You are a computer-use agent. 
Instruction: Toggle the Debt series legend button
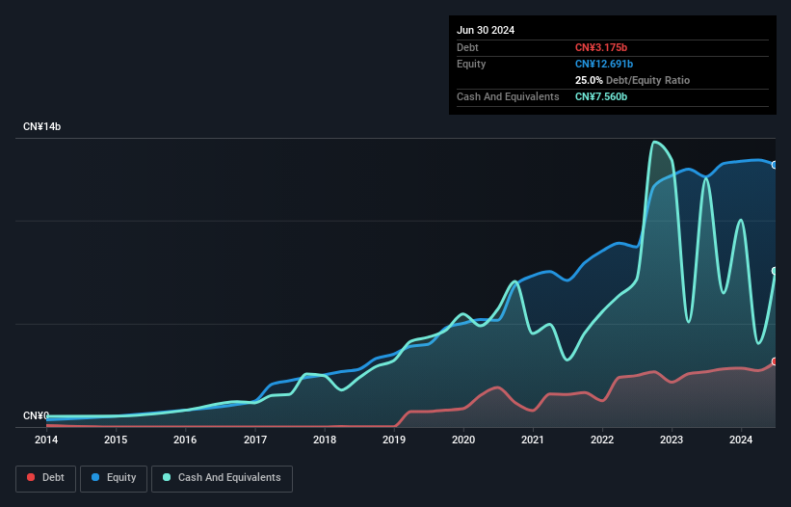46,478
